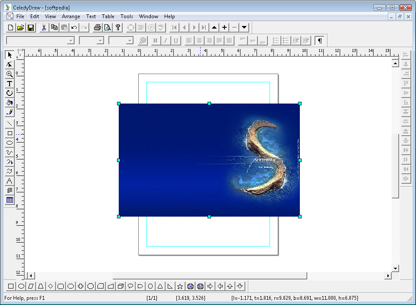Click the top-center resize handle of image

pyautogui.click(x=209, y=104)
